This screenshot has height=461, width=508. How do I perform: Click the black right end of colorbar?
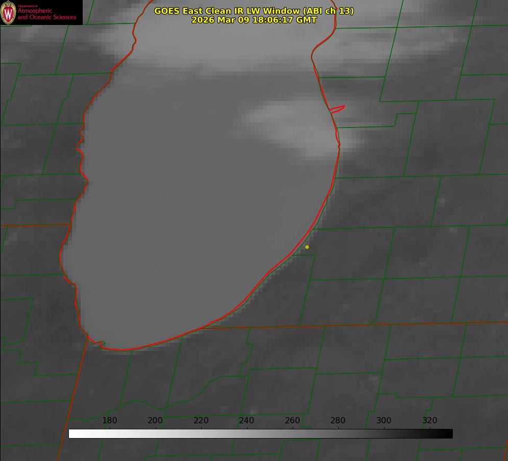click(x=449, y=433)
